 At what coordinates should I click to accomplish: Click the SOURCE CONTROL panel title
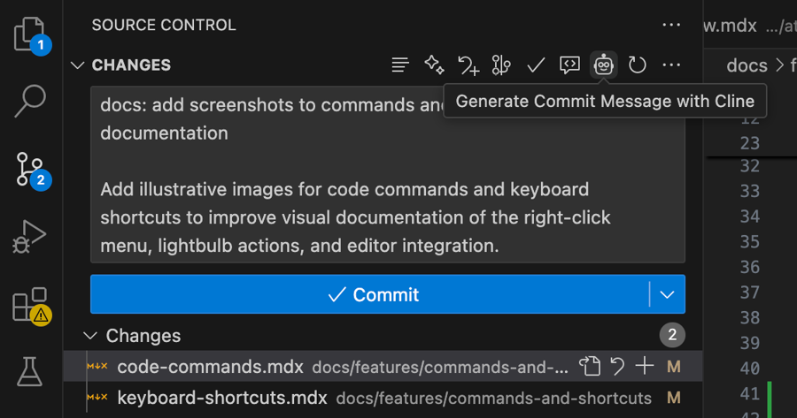point(164,25)
